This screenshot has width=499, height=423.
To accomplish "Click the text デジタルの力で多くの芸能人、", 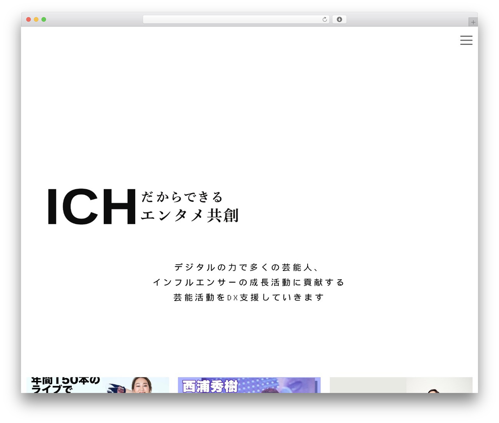I will 248,267.
